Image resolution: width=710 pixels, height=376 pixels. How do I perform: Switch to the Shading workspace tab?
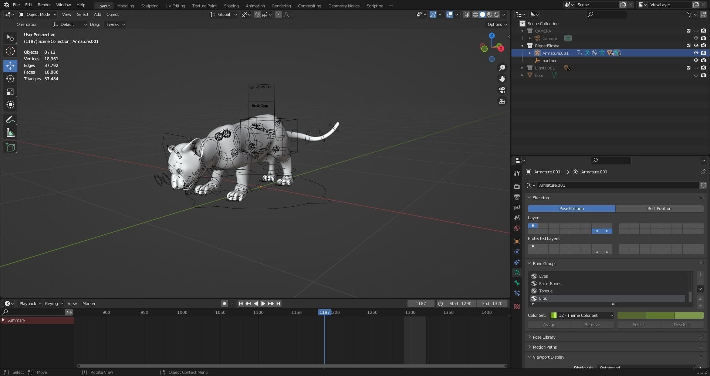coord(231,6)
